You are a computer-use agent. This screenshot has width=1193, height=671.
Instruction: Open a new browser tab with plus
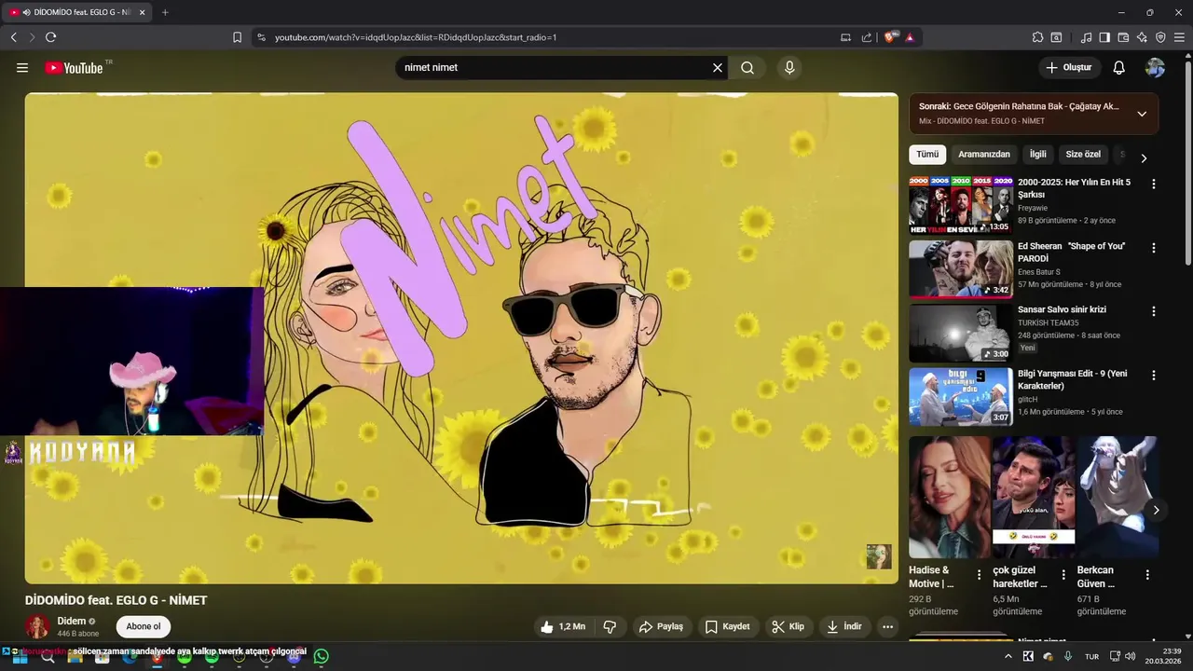[165, 12]
